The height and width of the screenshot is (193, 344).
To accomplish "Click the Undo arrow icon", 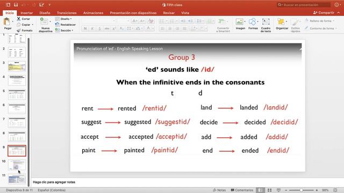I will [x=24, y=5].
